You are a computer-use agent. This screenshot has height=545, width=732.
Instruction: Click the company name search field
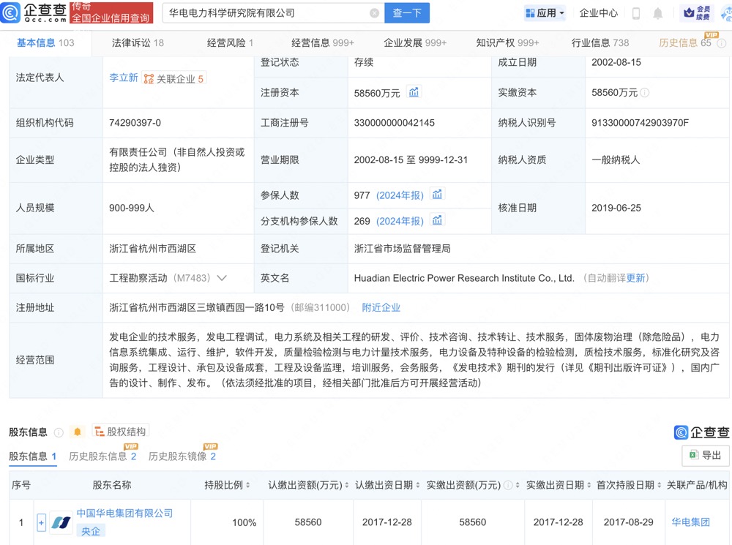(264, 13)
